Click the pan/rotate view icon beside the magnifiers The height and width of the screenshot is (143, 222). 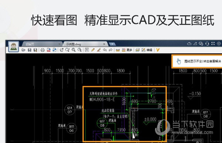tap(61, 50)
